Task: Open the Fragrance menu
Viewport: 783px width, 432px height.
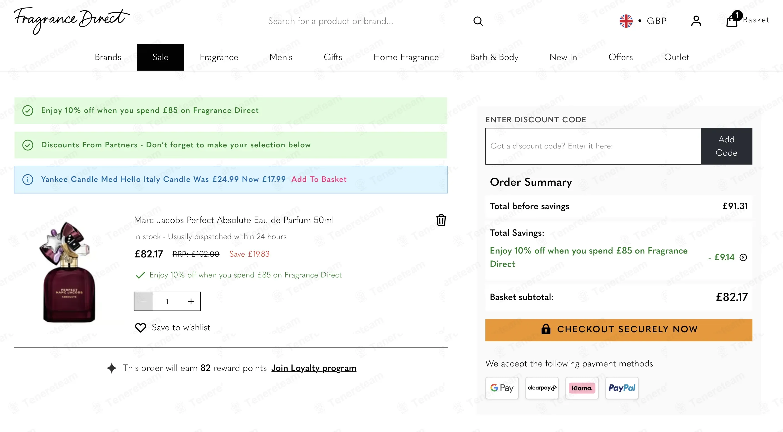Action: (x=219, y=57)
